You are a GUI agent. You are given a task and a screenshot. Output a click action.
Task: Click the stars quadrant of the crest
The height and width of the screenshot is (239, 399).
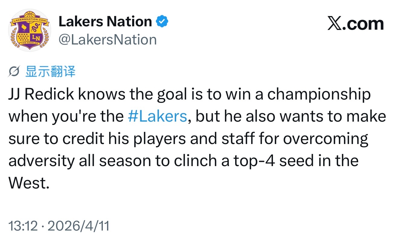(24, 38)
